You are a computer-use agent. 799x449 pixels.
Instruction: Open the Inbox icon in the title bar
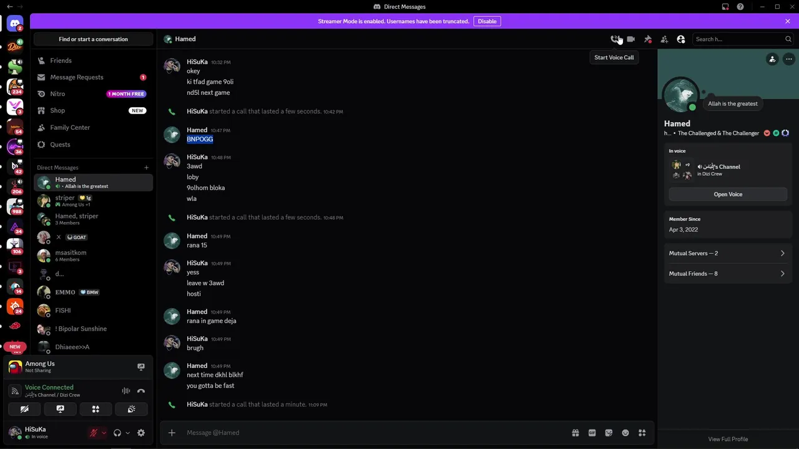[x=725, y=7]
